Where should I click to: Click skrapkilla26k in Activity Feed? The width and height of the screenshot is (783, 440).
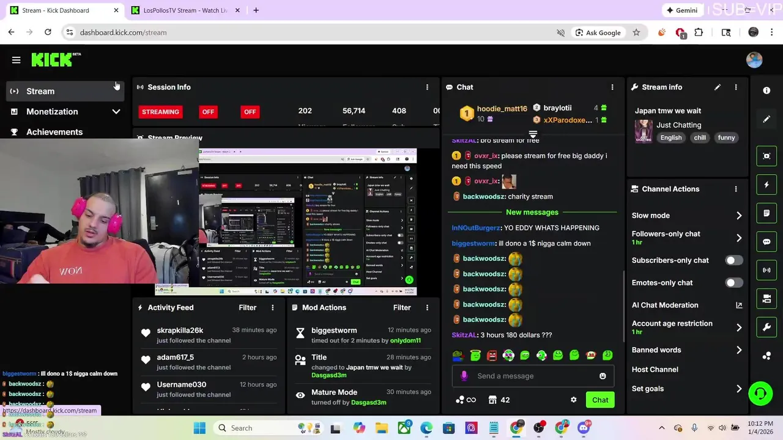[x=180, y=331]
